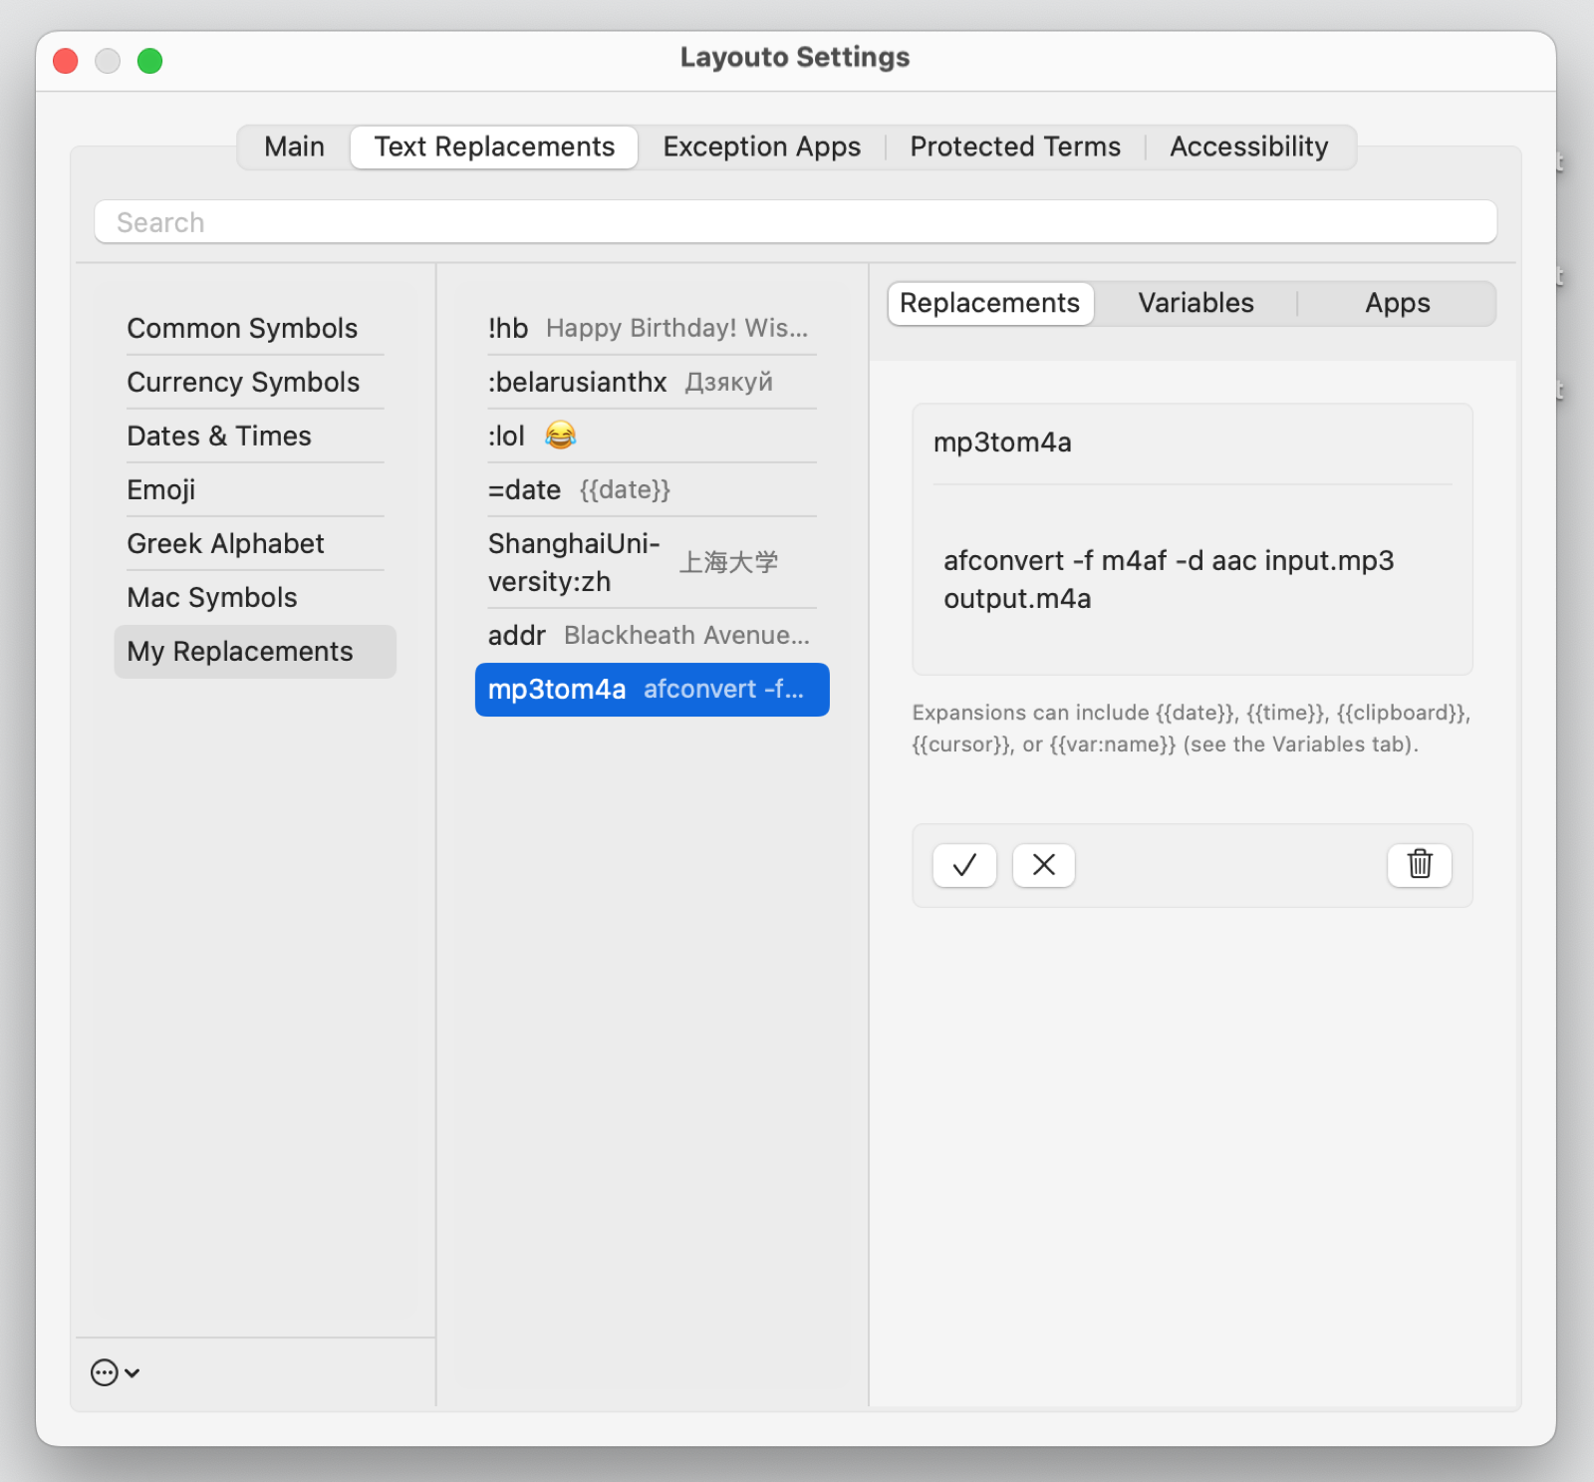Cancel edits with the X button

click(1043, 865)
